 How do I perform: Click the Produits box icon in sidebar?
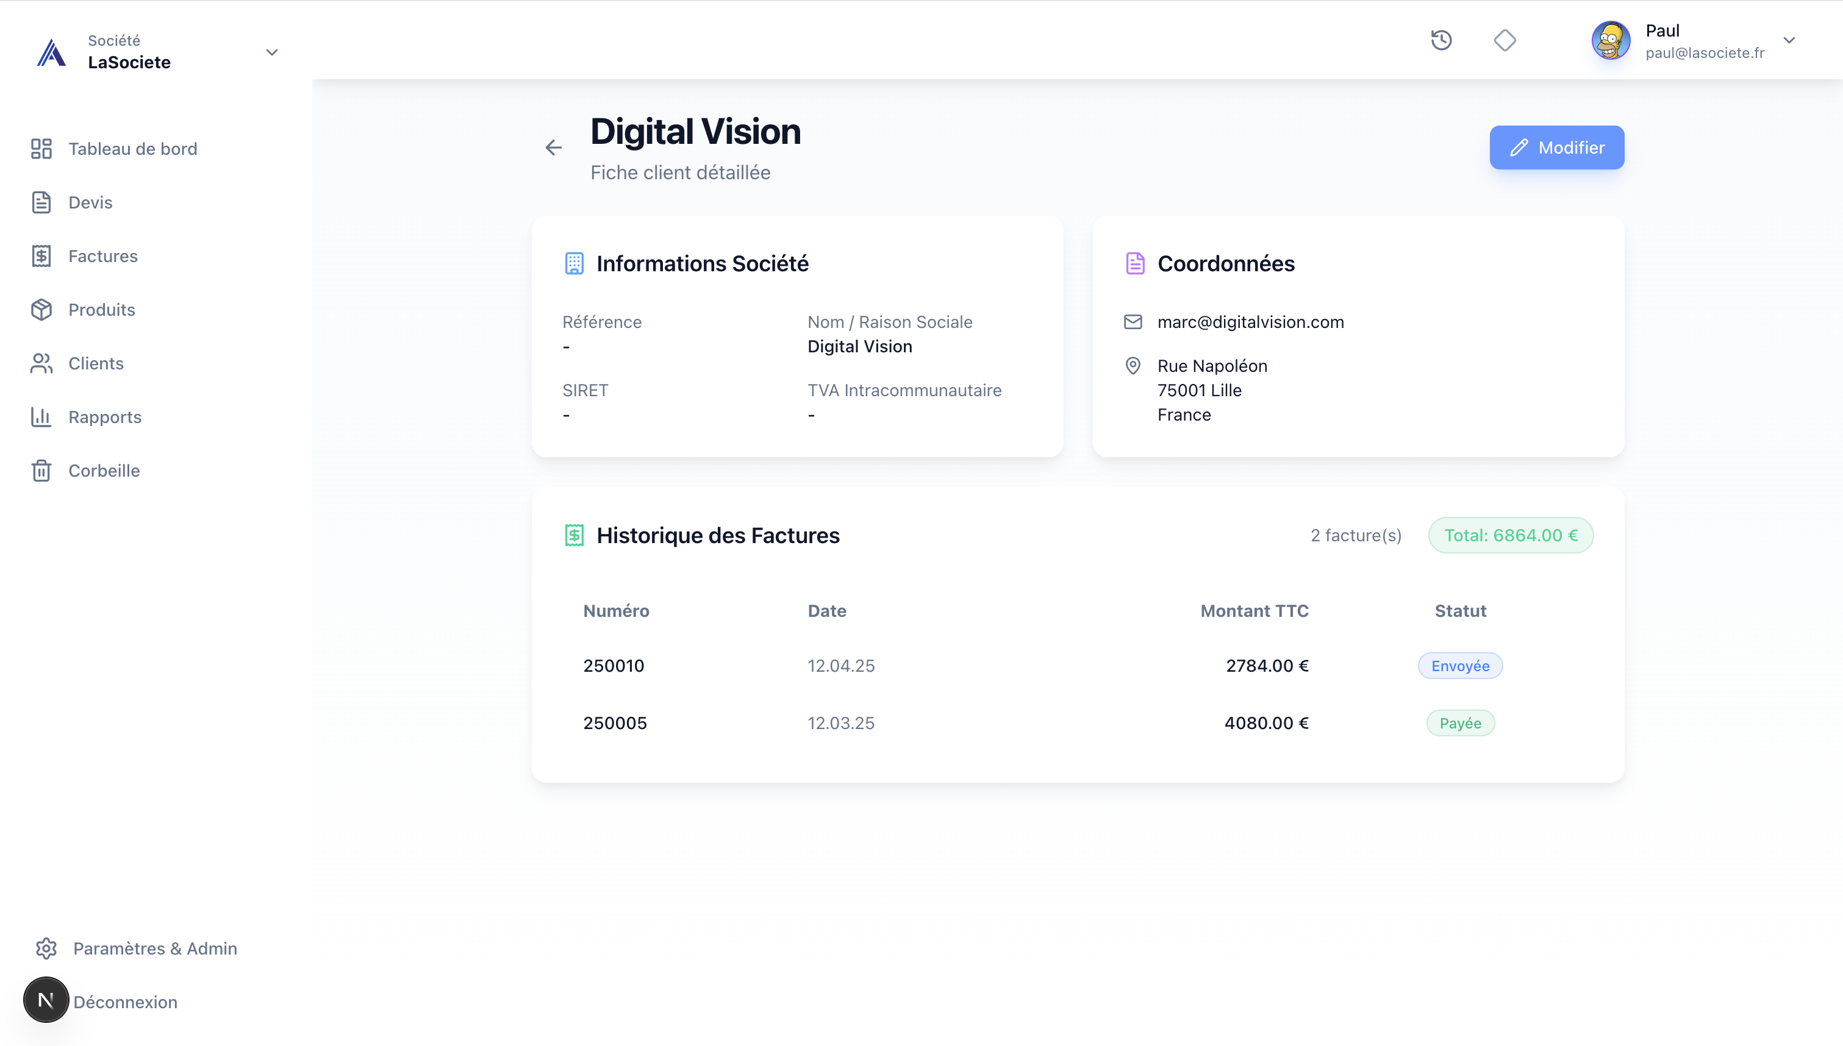point(41,310)
